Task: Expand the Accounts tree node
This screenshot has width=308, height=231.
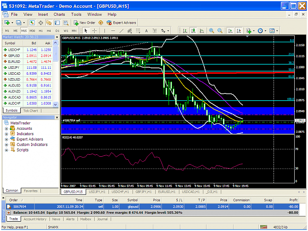Action: click(x=6, y=129)
